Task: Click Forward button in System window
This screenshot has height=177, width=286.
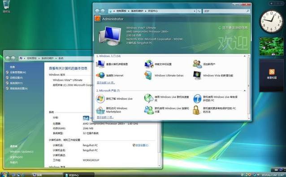Action: (x=13, y=58)
